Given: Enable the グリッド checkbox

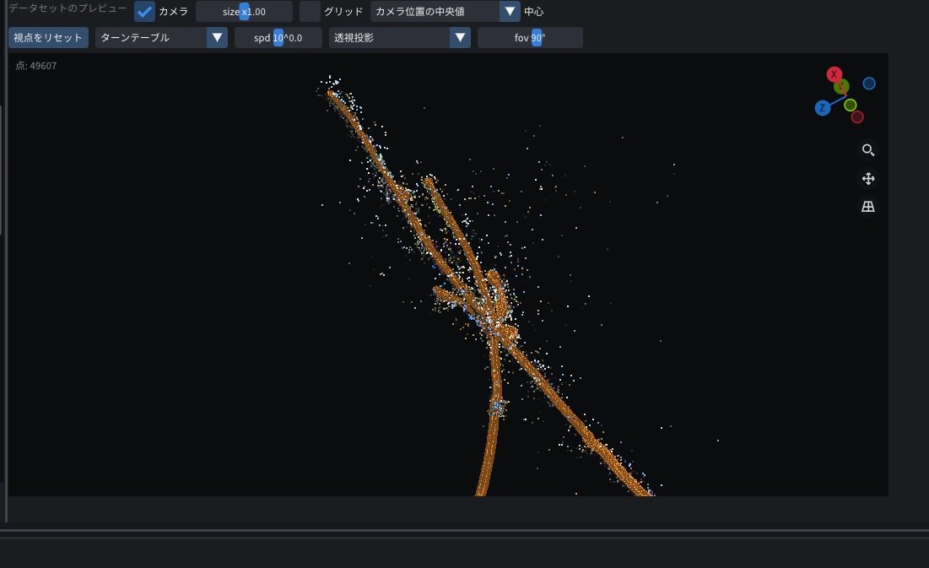Looking at the screenshot, I should [x=310, y=11].
